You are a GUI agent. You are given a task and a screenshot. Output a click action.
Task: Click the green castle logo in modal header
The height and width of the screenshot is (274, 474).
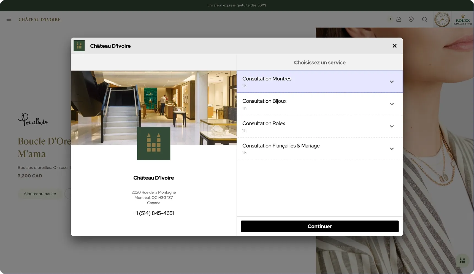pyautogui.click(x=79, y=46)
